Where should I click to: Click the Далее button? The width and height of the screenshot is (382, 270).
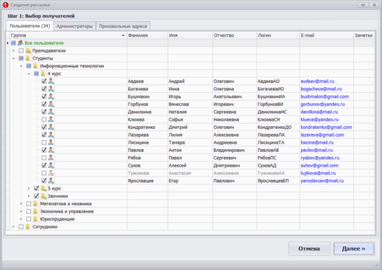(x=353, y=249)
